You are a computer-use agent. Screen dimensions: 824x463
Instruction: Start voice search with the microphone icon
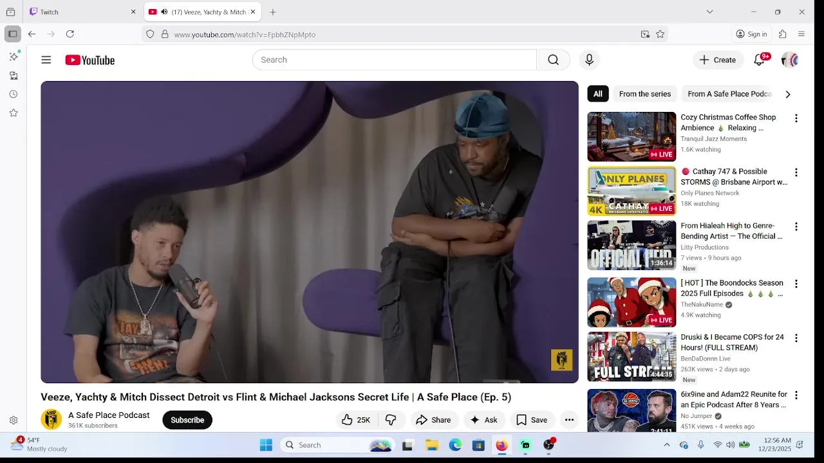[589, 60]
